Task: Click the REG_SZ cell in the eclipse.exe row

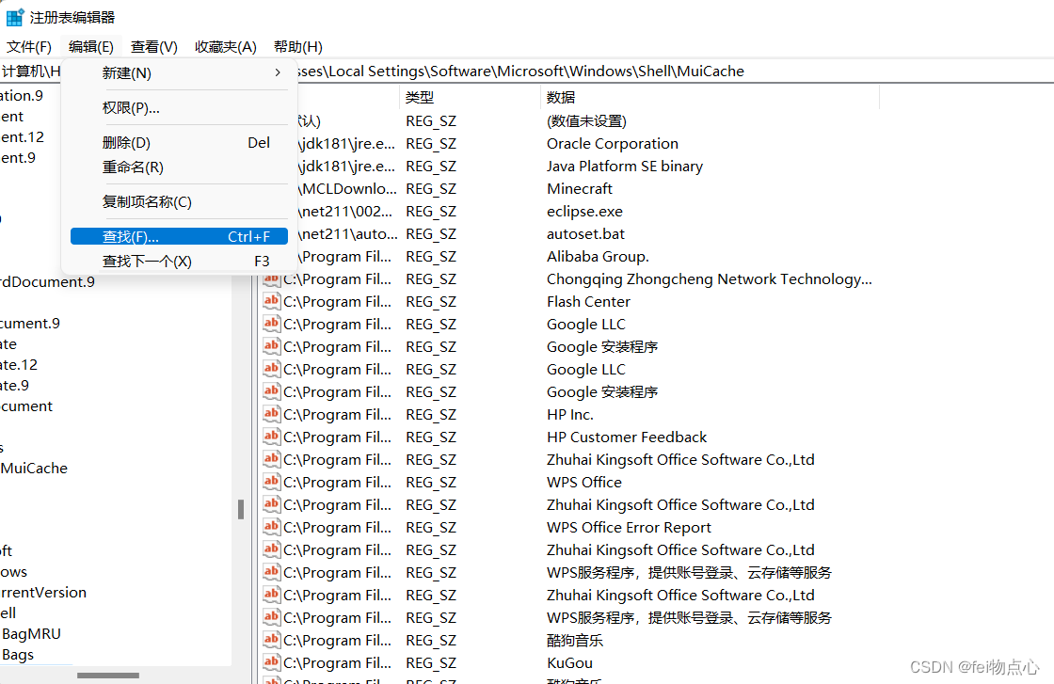Action: tap(431, 212)
